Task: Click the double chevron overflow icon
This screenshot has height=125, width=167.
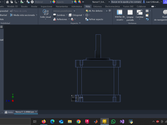Action: [x=83, y=2]
